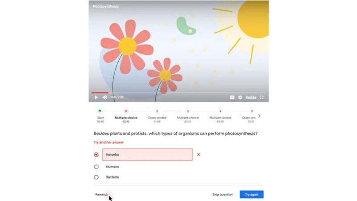
Task: Expand more questions with right chevron
Action: [259, 116]
